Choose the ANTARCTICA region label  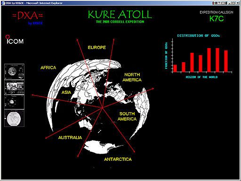(118, 159)
